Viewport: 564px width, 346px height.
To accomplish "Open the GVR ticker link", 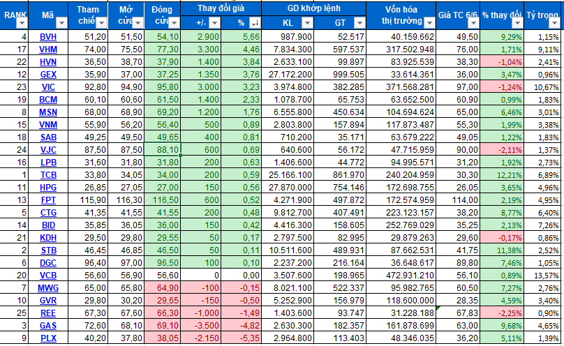I will (48, 301).
